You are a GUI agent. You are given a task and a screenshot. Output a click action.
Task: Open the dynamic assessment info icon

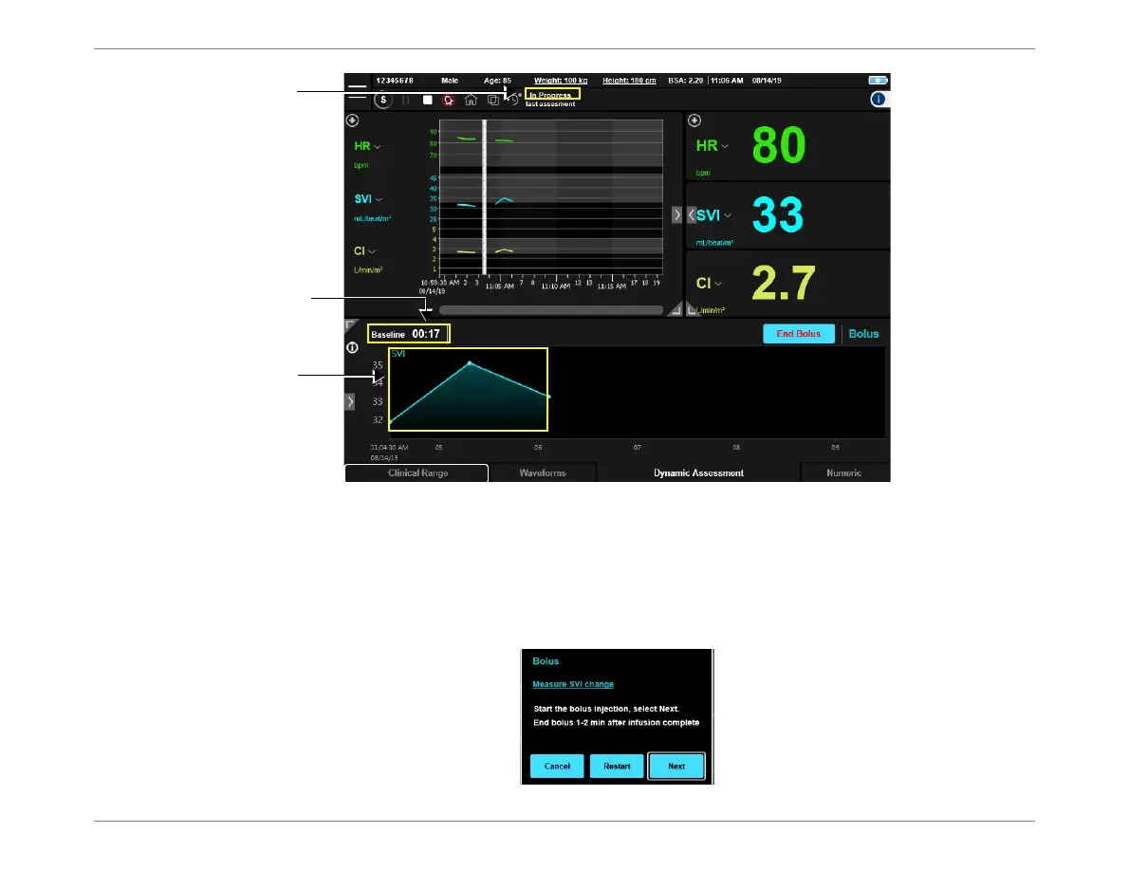tap(352, 348)
